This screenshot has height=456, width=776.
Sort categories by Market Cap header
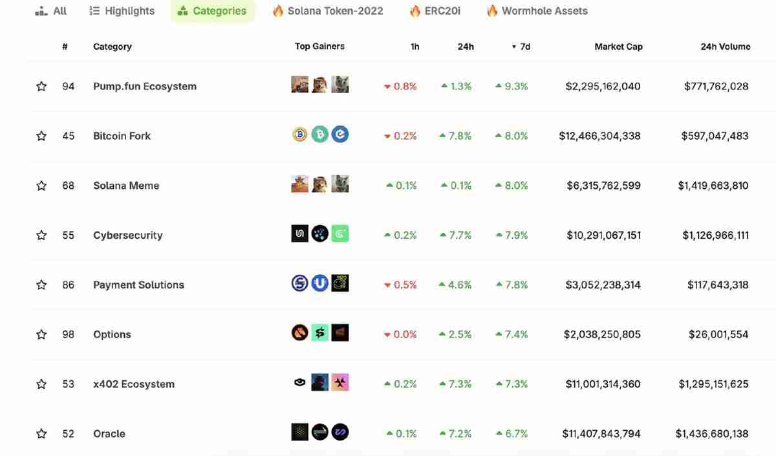618,47
